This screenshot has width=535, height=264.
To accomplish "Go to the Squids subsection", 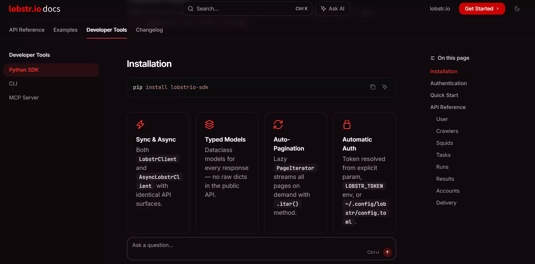I will (444, 143).
